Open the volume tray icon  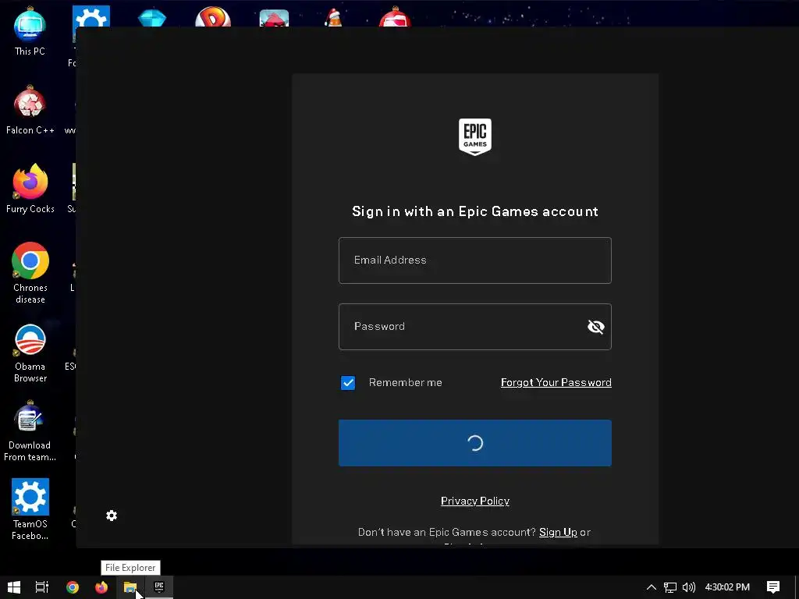tap(688, 587)
